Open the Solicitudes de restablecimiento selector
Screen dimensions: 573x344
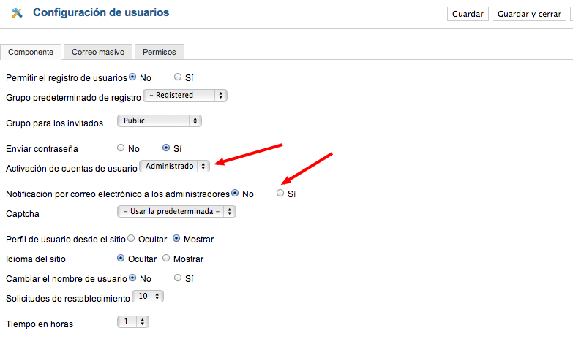tap(148, 296)
